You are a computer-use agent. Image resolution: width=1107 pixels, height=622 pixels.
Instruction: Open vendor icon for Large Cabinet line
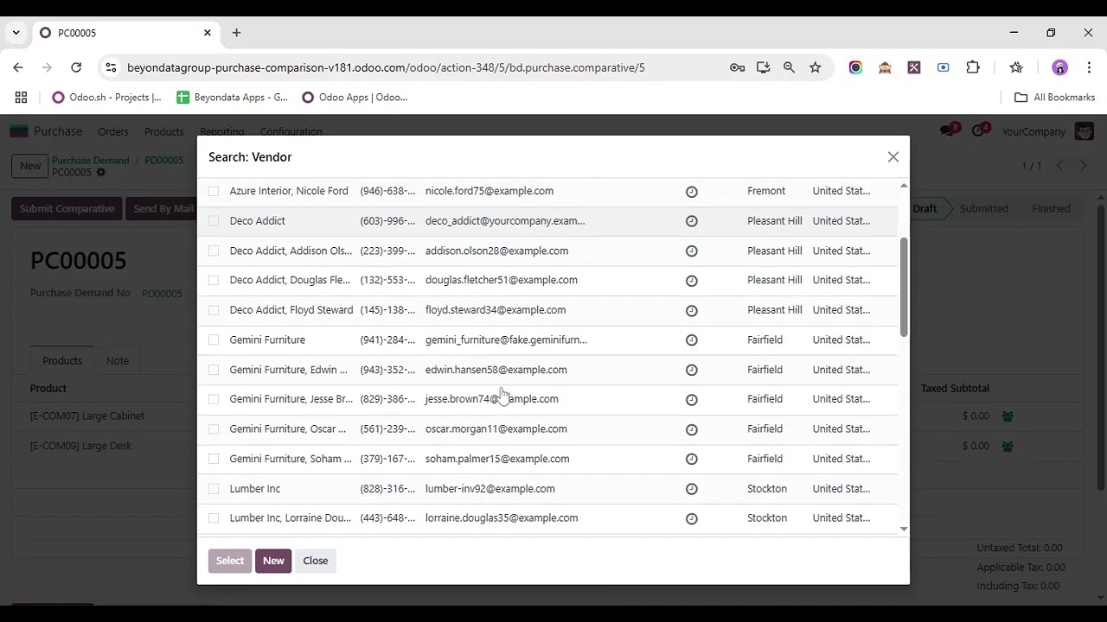1008,416
